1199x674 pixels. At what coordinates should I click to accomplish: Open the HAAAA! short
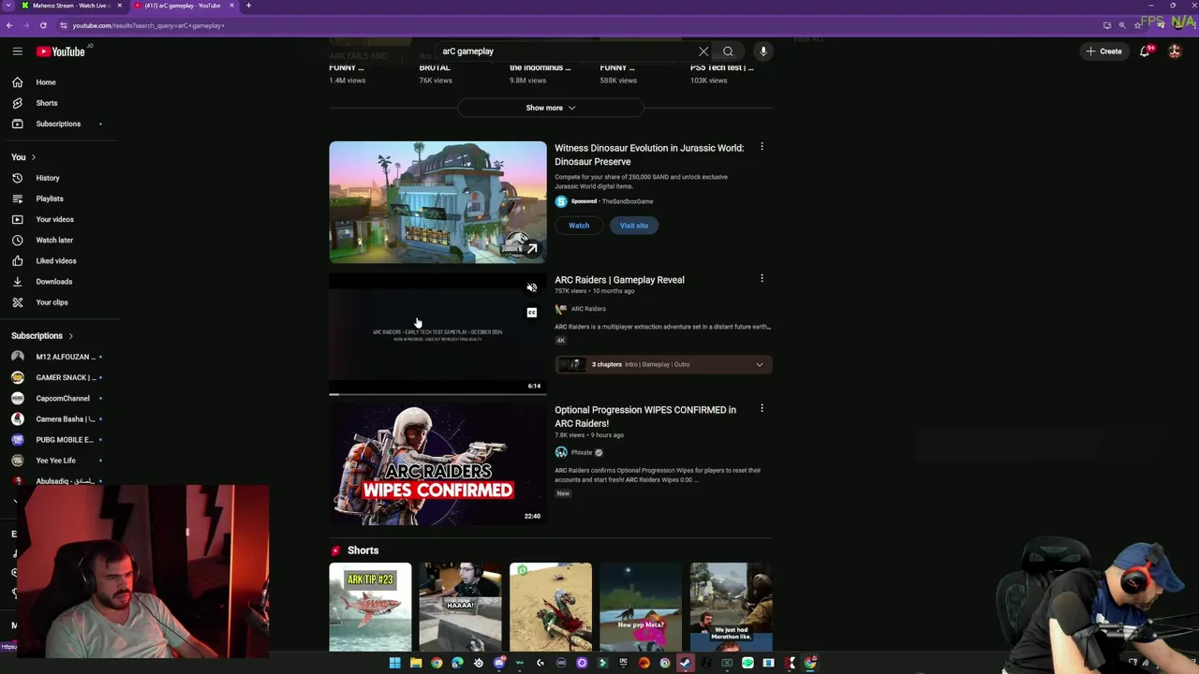click(x=460, y=607)
